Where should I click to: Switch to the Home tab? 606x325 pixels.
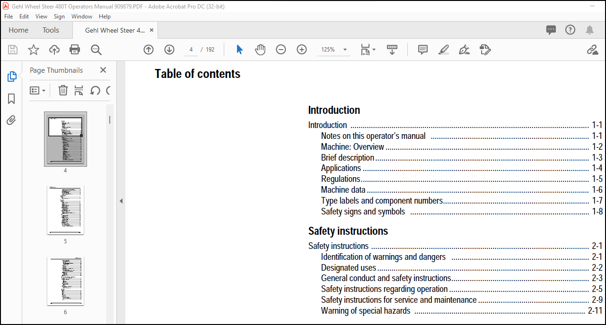coord(18,30)
